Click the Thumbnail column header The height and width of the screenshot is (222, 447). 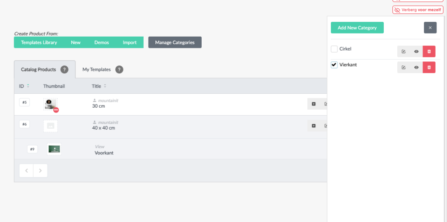pyautogui.click(x=54, y=86)
